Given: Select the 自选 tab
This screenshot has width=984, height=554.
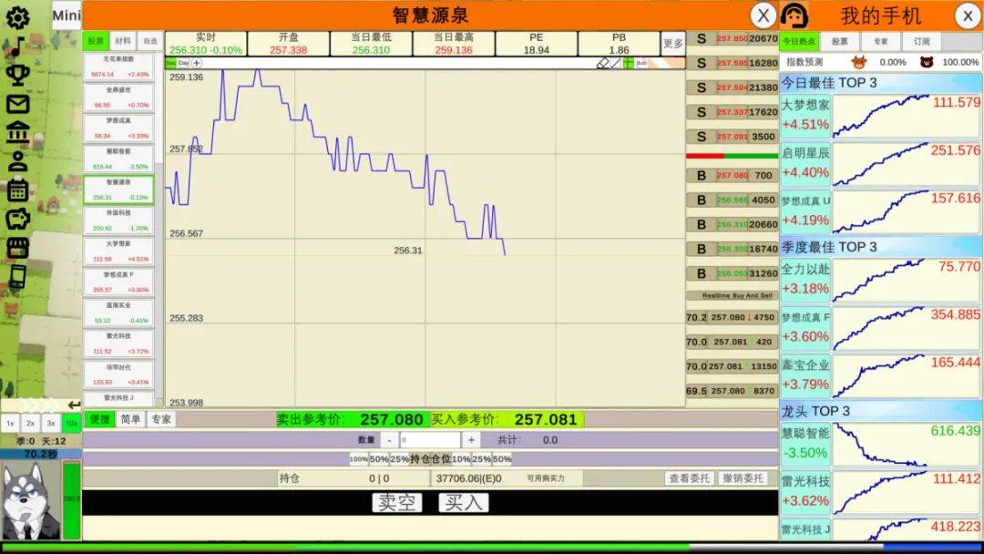Looking at the screenshot, I should coord(150,41).
